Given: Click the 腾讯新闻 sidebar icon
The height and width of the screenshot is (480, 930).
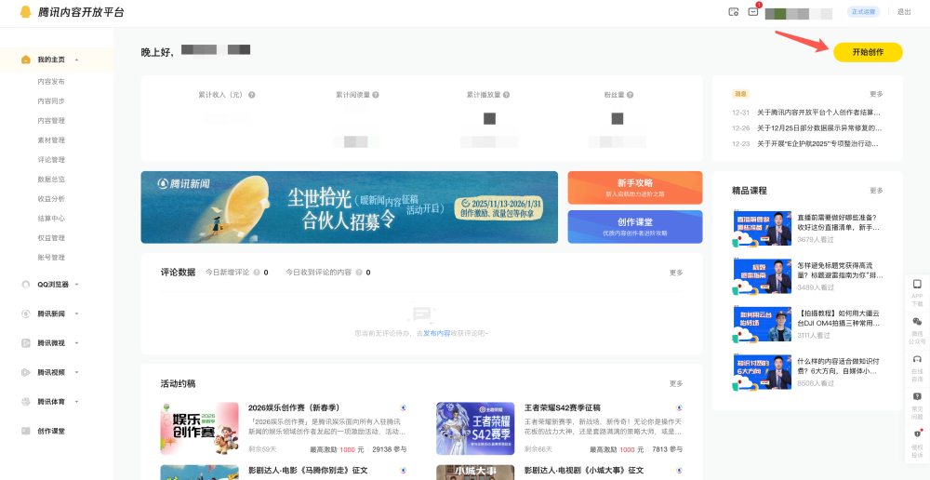Looking at the screenshot, I should click(25, 313).
